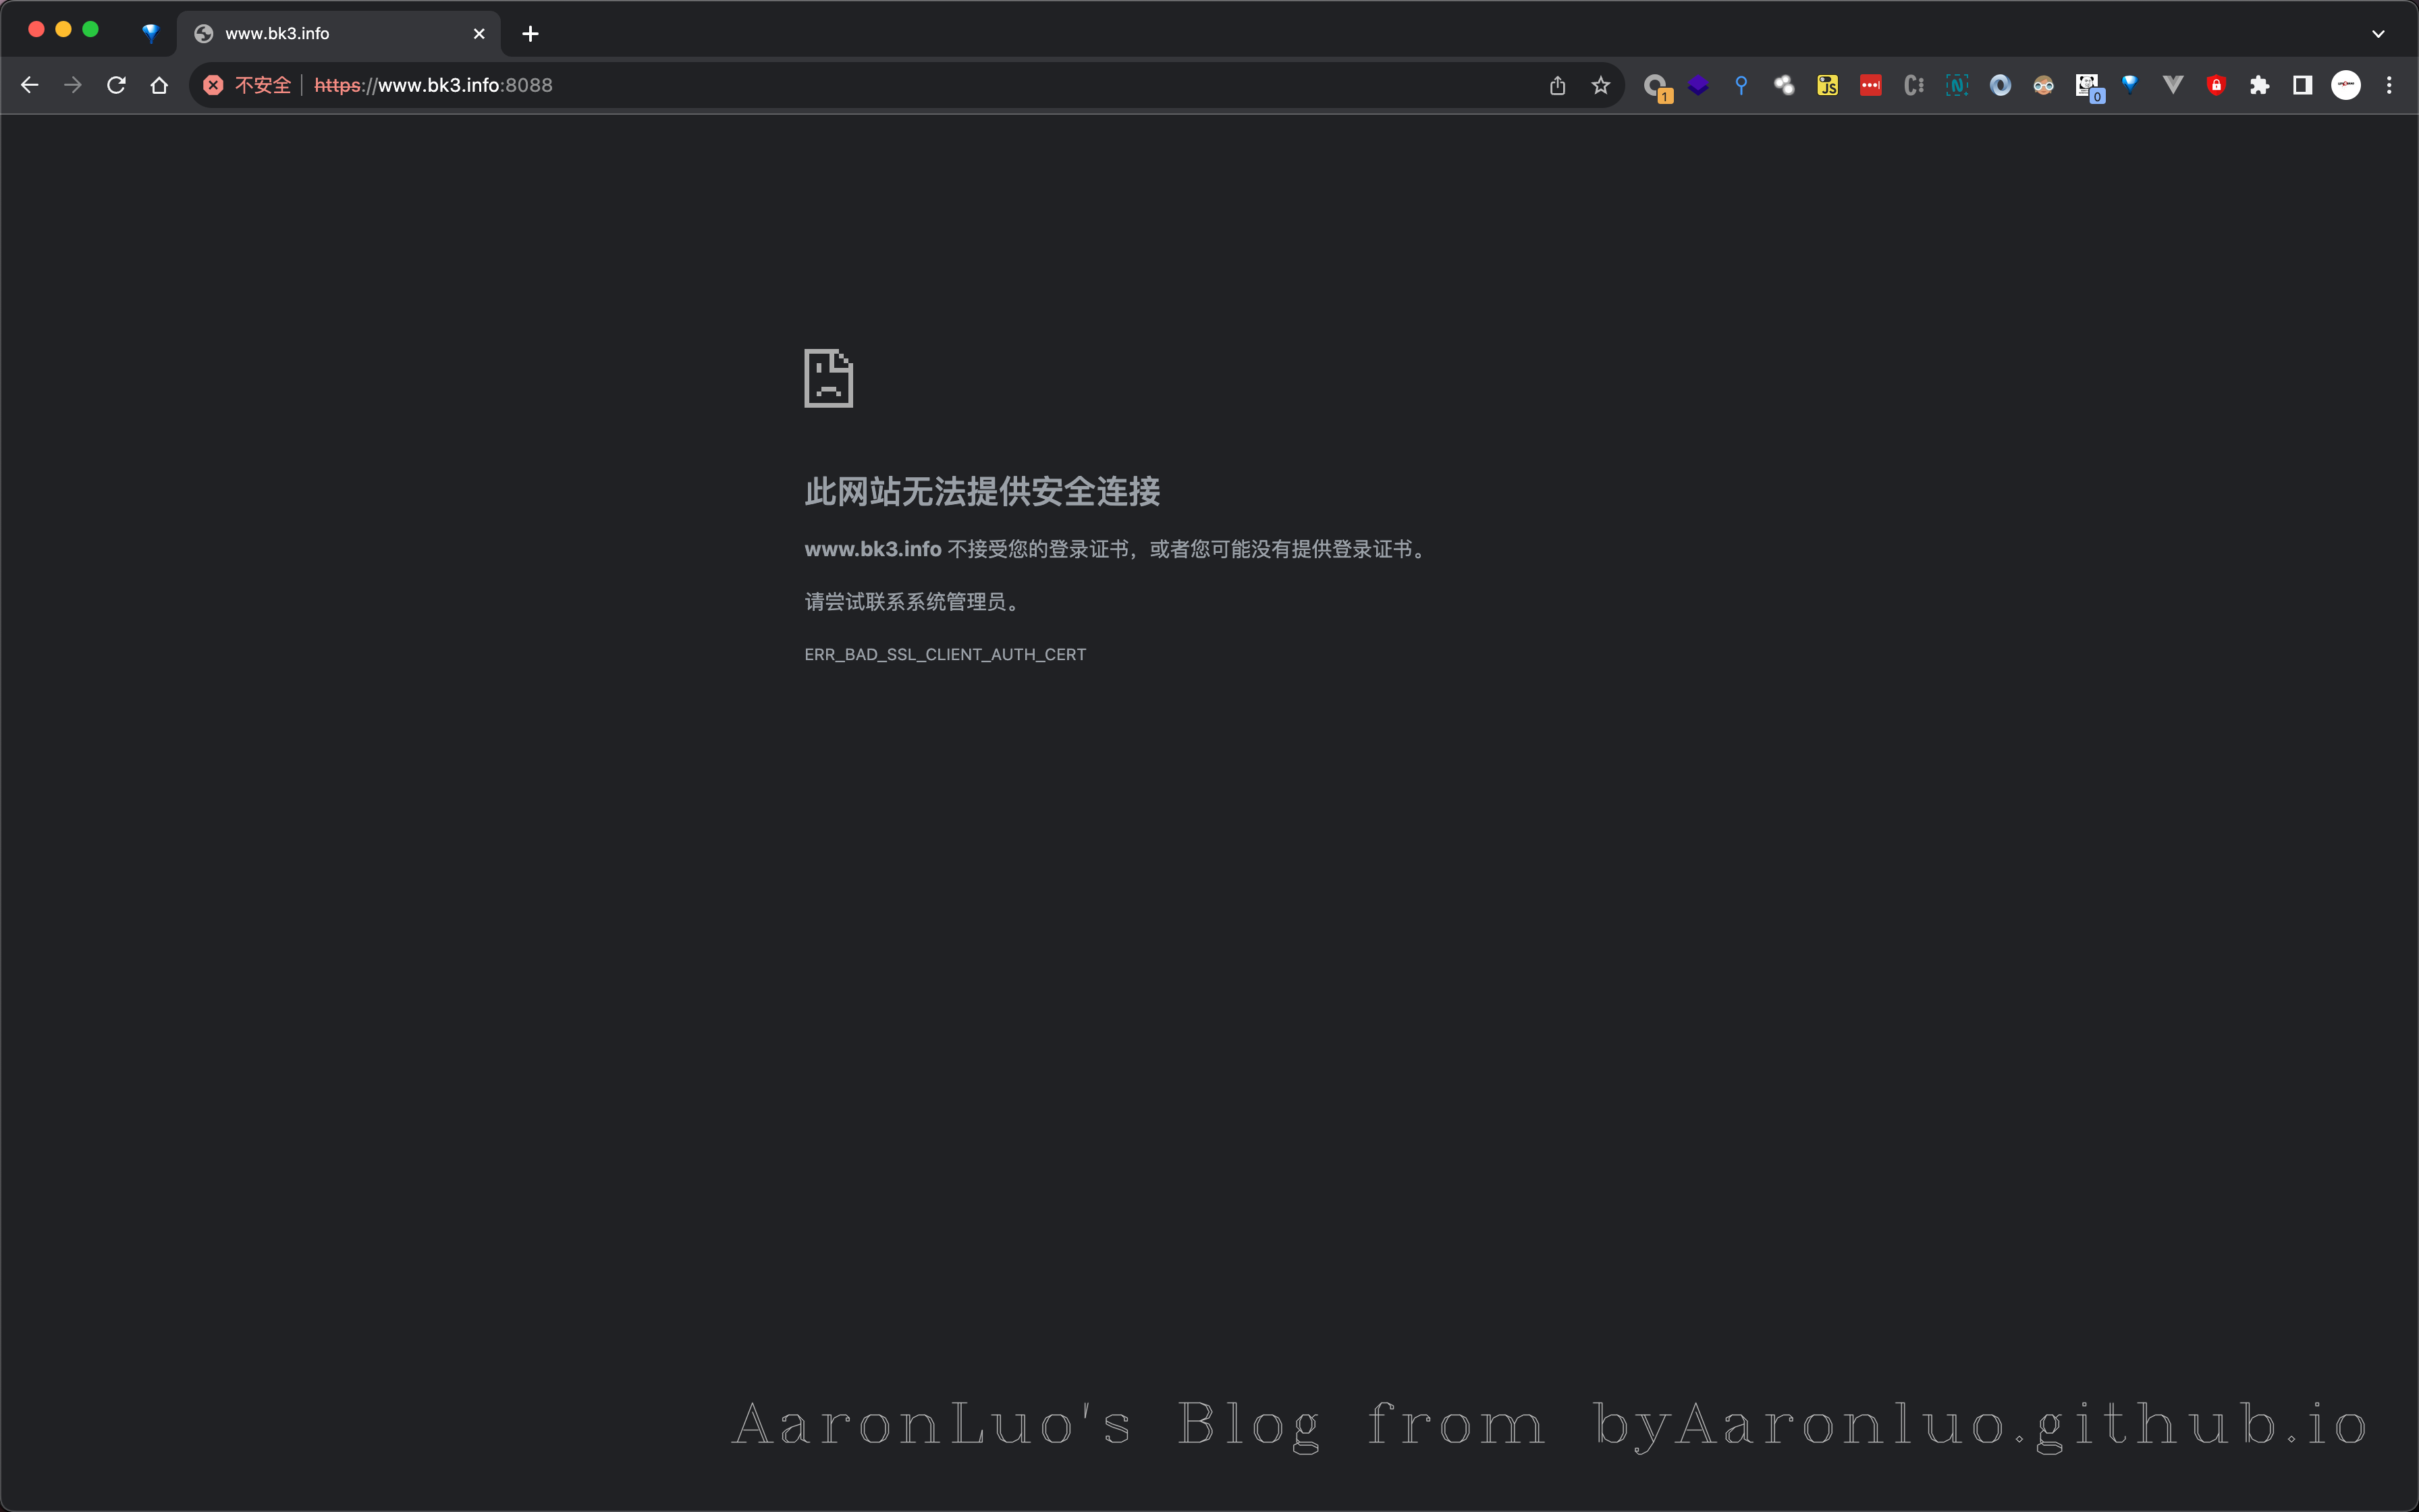Select the gray Vue devtools icon

(2173, 85)
